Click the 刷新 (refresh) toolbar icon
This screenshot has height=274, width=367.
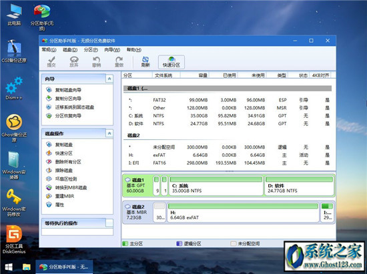click(x=145, y=62)
